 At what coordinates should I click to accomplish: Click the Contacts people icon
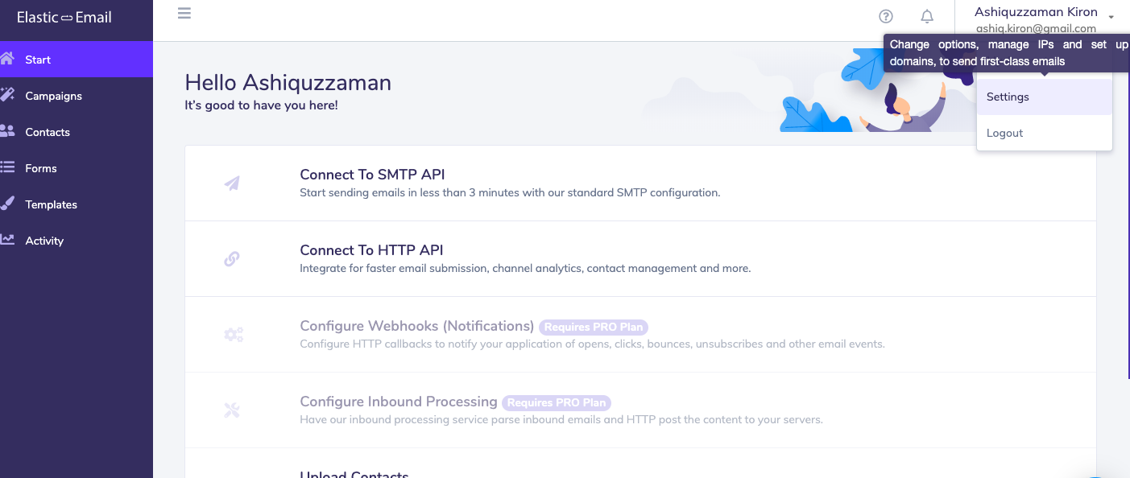click(7, 131)
